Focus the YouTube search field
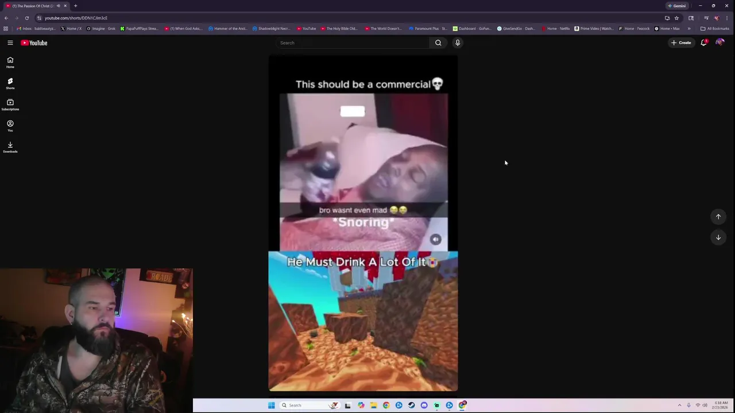The width and height of the screenshot is (735, 413). [x=351, y=42]
